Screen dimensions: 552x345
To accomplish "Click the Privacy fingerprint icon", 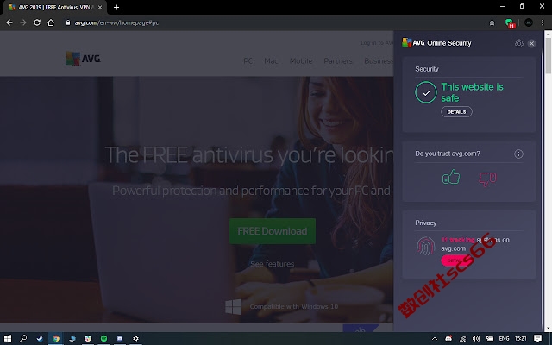I will click(425, 246).
